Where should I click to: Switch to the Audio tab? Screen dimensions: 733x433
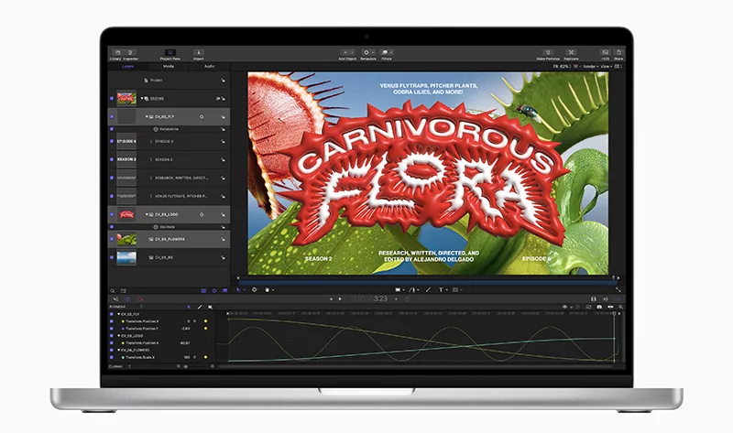[210, 66]
